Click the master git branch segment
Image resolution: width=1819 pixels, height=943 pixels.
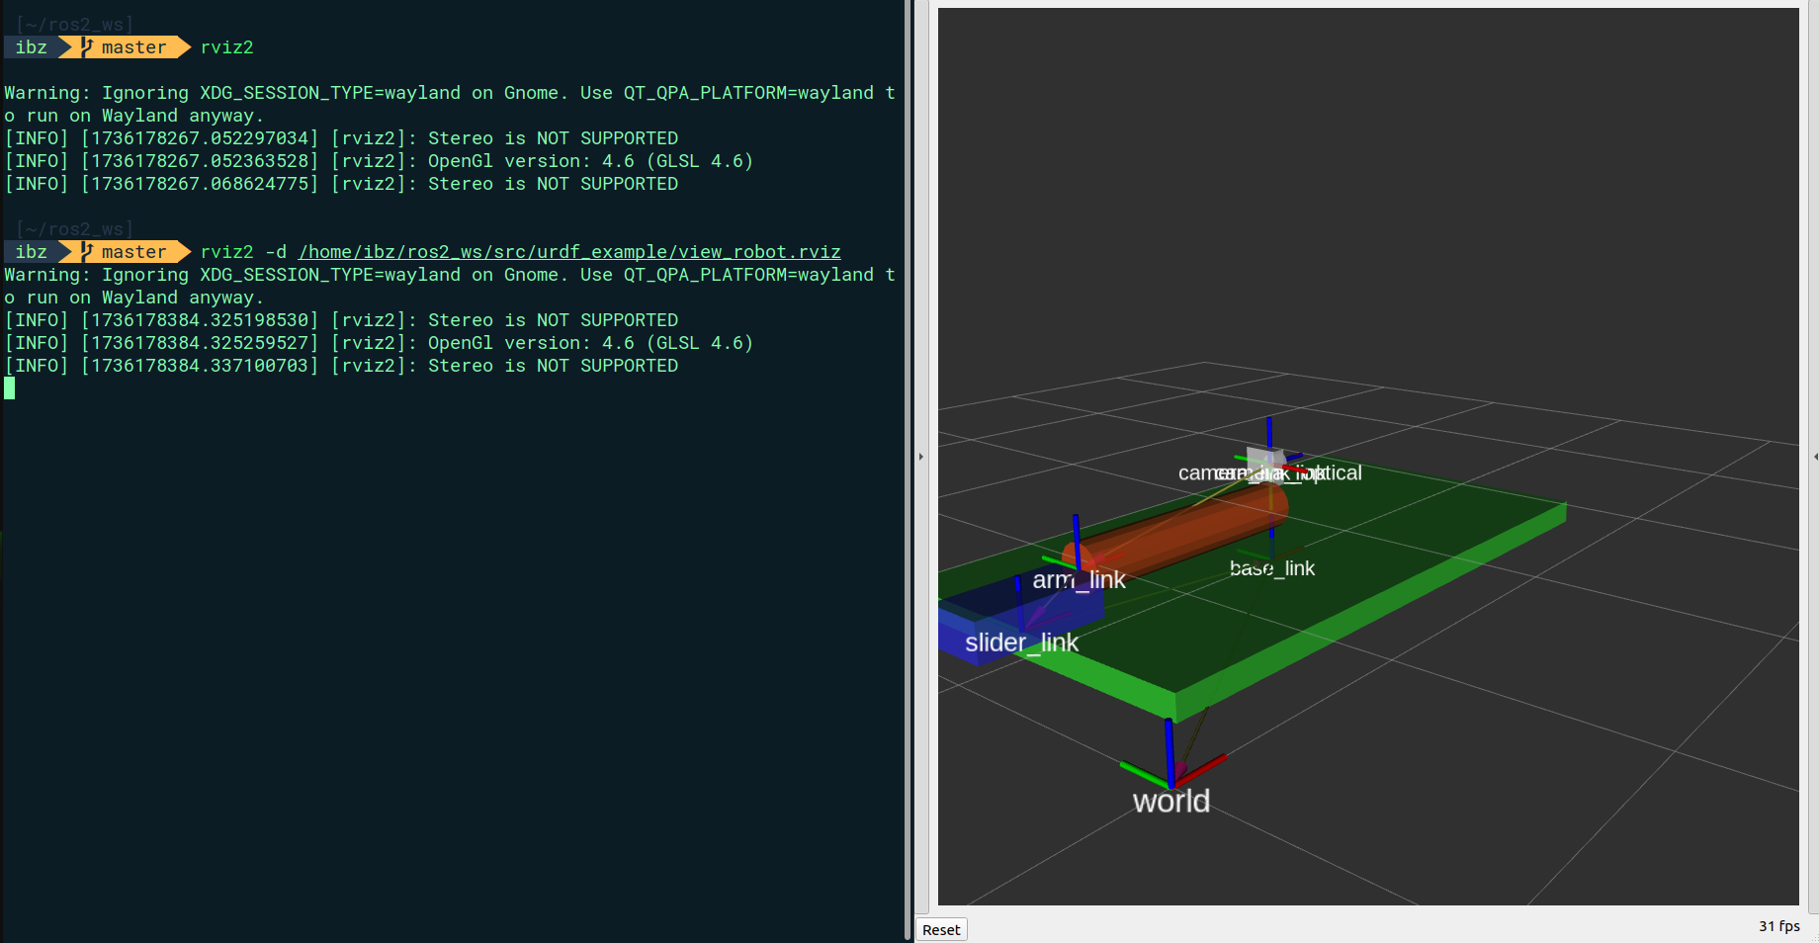pyautogui.click(x=131, y=46)
